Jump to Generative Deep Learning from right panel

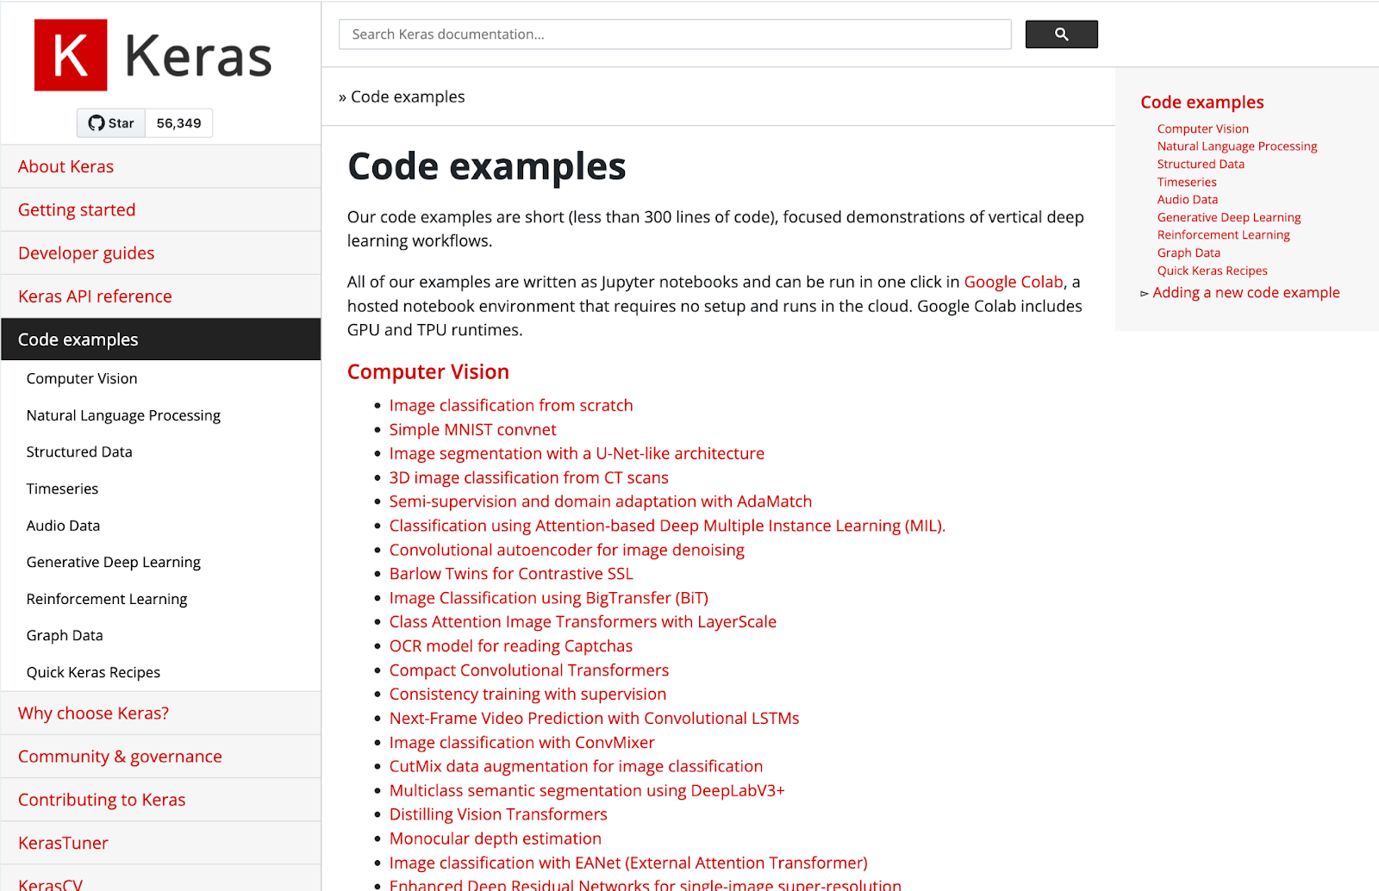pyautogui.click(x=1229, y=217)
